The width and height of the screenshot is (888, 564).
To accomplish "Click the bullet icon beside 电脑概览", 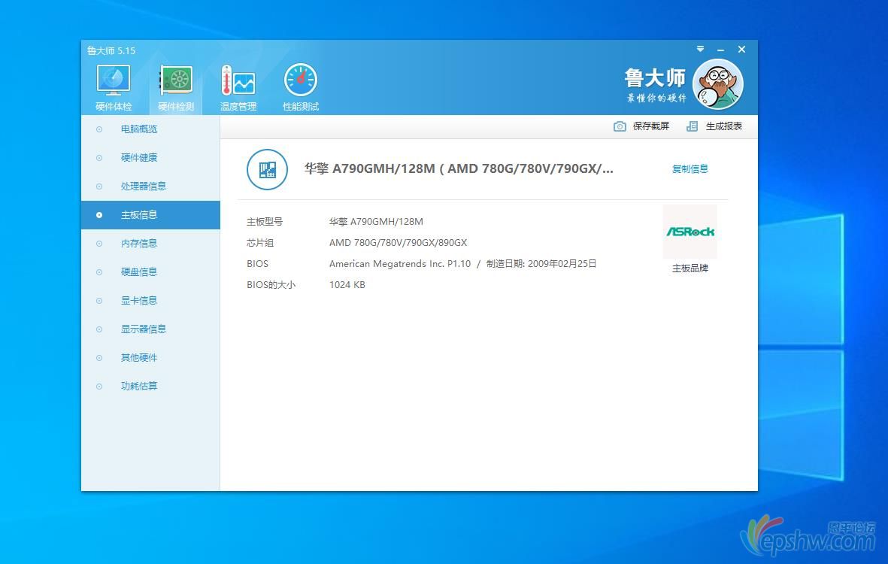I will [x=99, y=129].
